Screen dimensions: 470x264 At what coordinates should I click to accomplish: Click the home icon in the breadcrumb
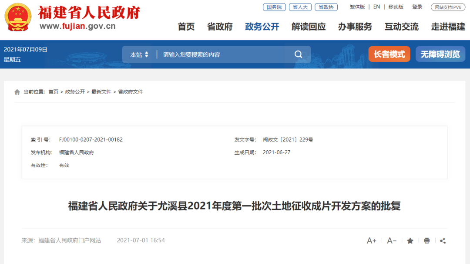(x=17, y=92)
